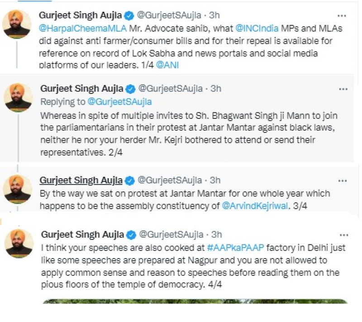The image size is (362, 322).
Task: Click the fourth tweet's profile avatar
Action: tap(19, 244)
